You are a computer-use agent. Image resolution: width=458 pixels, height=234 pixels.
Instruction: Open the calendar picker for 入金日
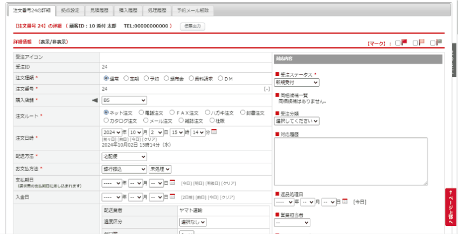click(x=172, y=197)
